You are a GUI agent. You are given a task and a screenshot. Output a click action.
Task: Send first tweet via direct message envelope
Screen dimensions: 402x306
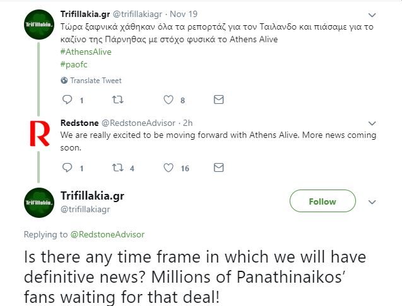(x=218, y=99)
